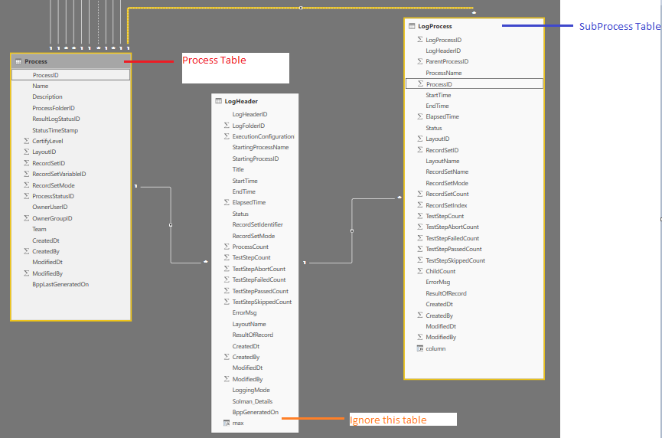The image size is (662, 438).
Task: Click the RecordSetName field
Action: (x=447, y=172)
